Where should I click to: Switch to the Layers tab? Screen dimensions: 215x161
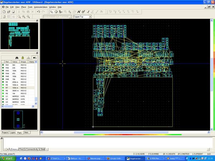[x=13, y=132]
